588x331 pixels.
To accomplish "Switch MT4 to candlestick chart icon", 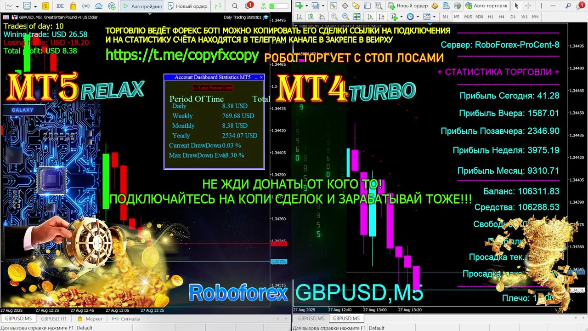I will (x=311, y=17).
